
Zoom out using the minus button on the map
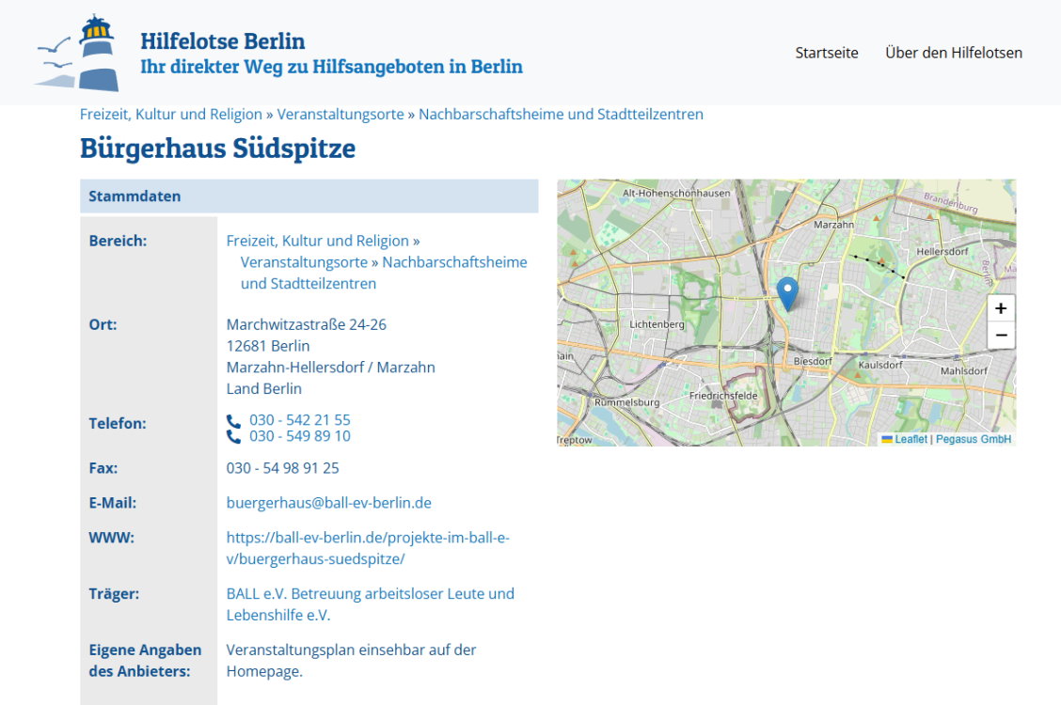pos(1000,335)
